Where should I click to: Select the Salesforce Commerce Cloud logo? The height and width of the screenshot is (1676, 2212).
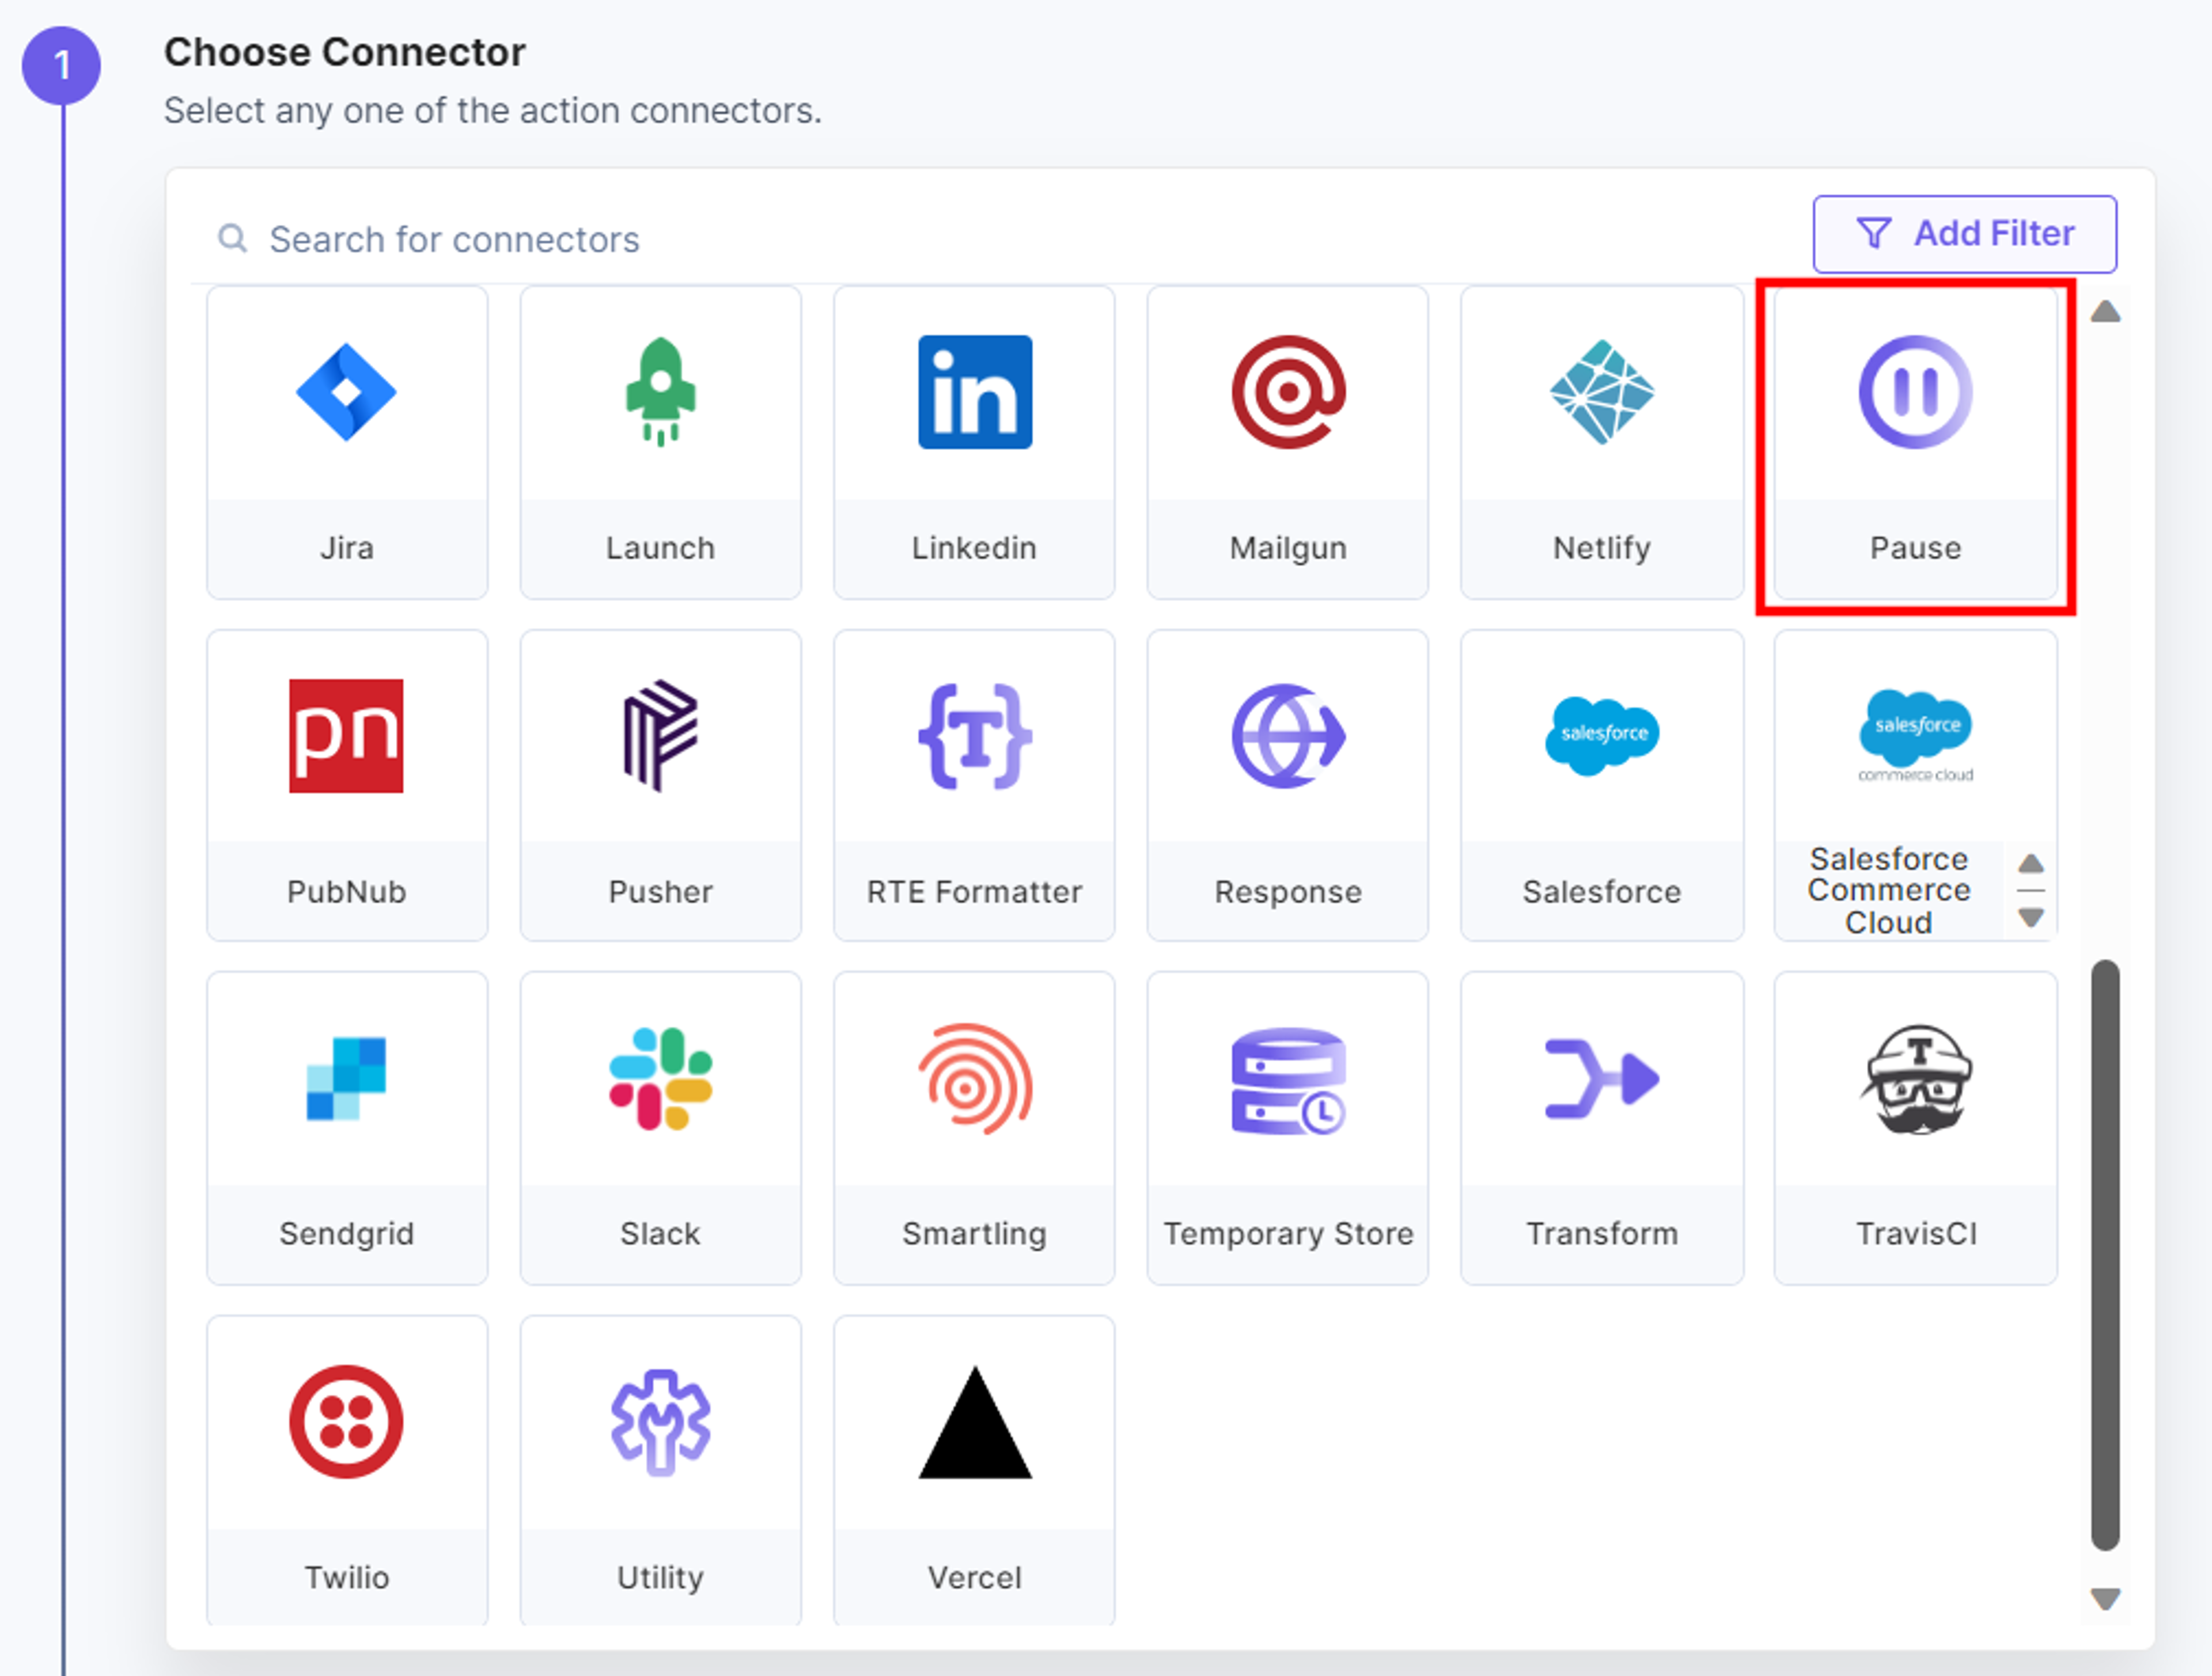[1915, 736]
